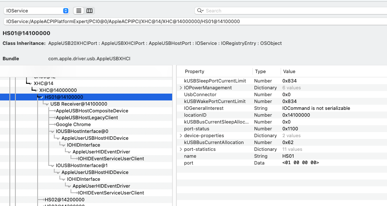Click the magnifying glass search icon

pos(200,11)
